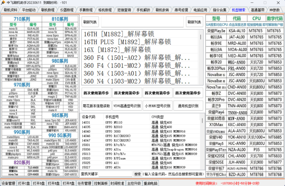Screen dimensions: 285x186
Task: Go to the 手撕教程 tab
Action: [x=86, y=10]
